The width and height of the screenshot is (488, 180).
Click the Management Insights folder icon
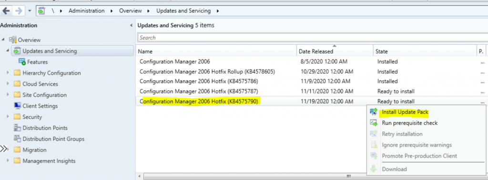(18, 161)
